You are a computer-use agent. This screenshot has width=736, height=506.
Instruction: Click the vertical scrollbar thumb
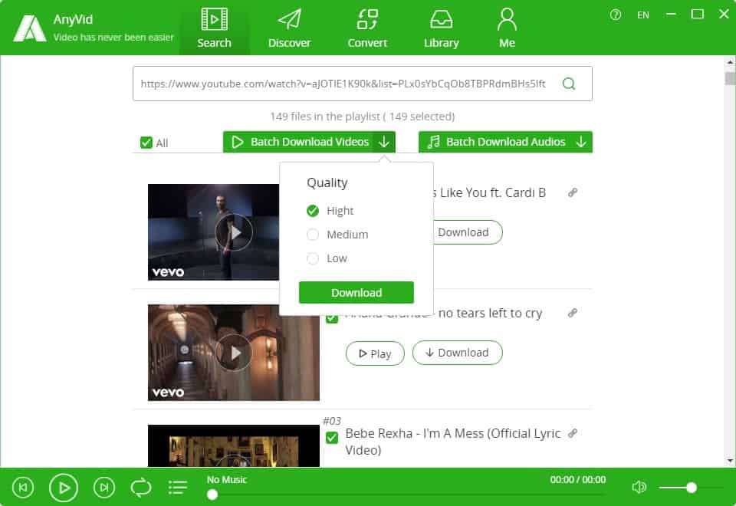click(730, 78)
